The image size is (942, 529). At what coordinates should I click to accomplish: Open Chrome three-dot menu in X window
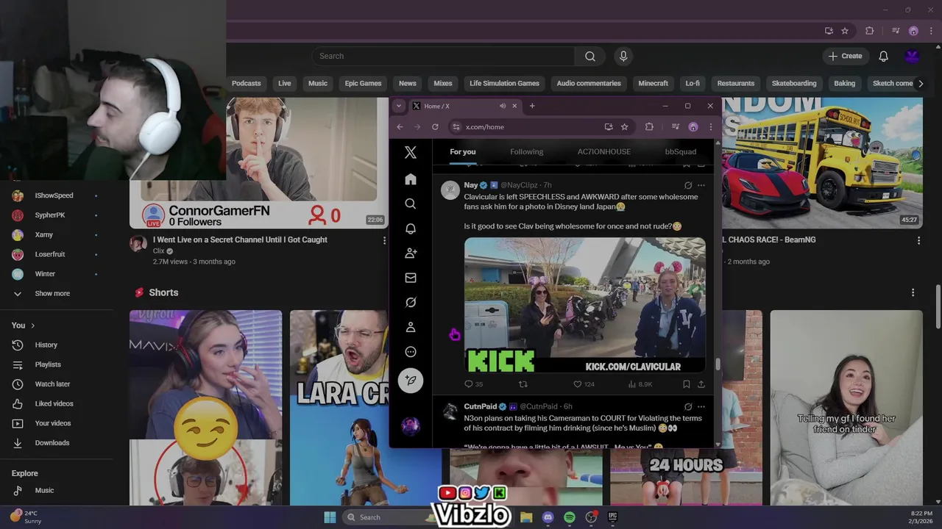(710, 127)
